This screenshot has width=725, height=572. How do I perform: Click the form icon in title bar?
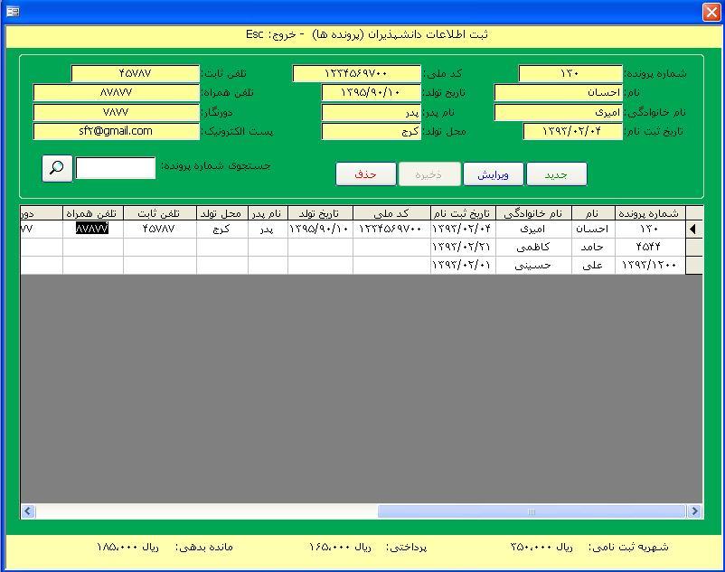[13, 12]
